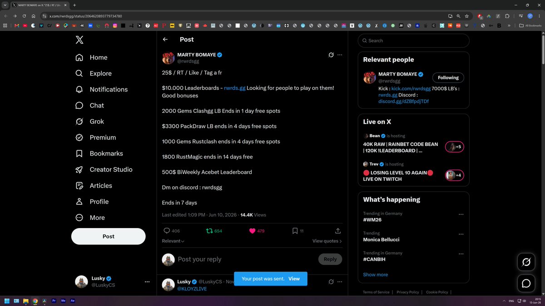Click the Search box in the right column
Image resolution: width=545 pixels, height=306 pixels.
click(x=413, y=40)
